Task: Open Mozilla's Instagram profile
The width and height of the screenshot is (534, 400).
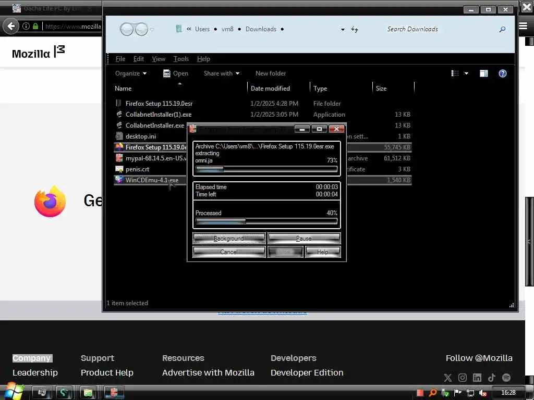Action: click(x=462, y=378)
